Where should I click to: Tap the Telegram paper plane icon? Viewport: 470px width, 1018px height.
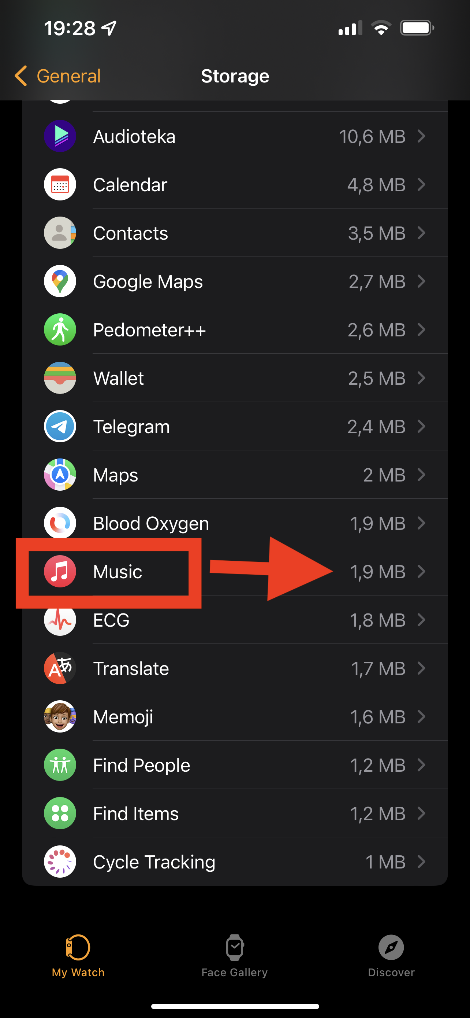[x=60, y=427]
